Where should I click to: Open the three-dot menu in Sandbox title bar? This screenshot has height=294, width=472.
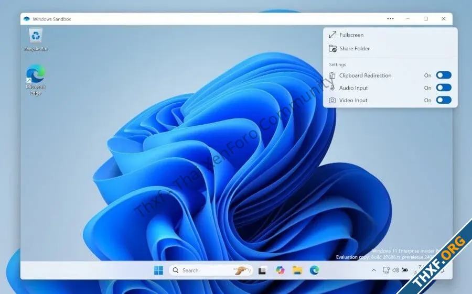pyautogui.click(x=390, y=19)
